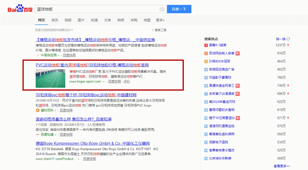Expand dropdown arrow next to 百度知道
Image resolution: width=308 pixels, height=170 pixels.
pyautogui.click(x=55, y=135)
